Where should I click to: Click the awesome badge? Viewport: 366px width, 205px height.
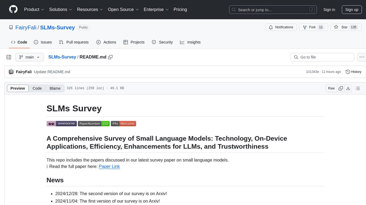pyautogui.click(x=62, y=124)
